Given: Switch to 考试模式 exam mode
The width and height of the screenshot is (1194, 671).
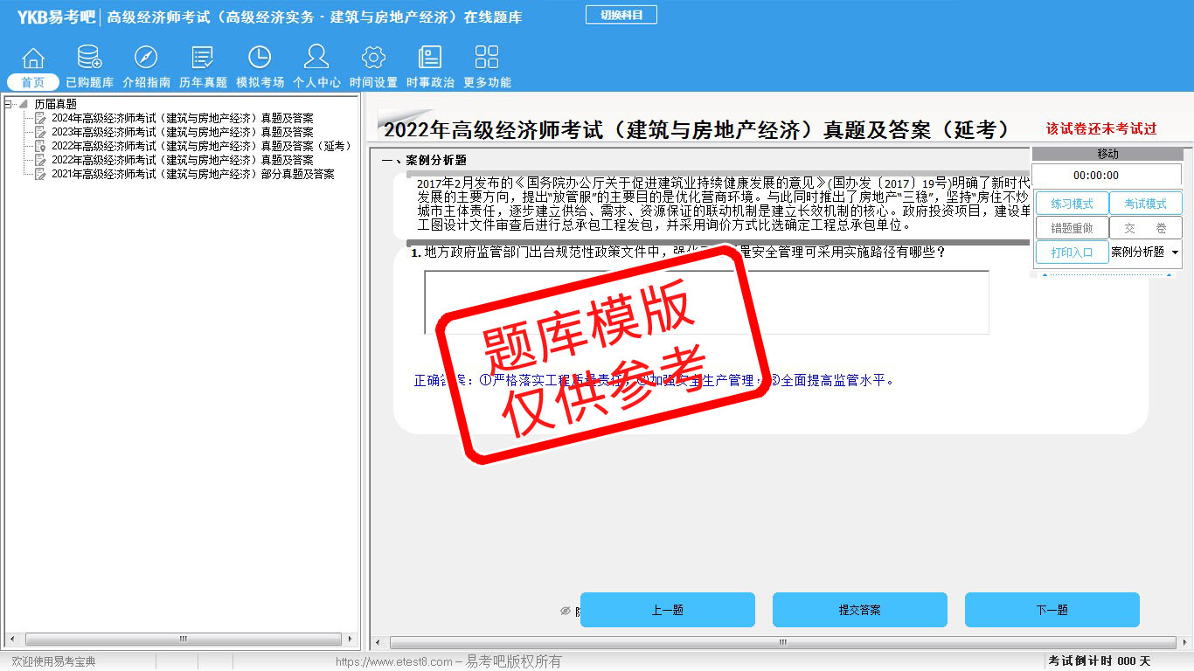Looking at the screenshot, I should (x=1145, y=204).
